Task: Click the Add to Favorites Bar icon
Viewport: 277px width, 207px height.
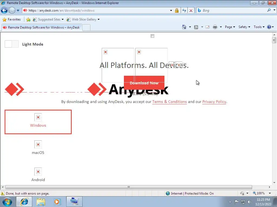Action: (28, 19)
